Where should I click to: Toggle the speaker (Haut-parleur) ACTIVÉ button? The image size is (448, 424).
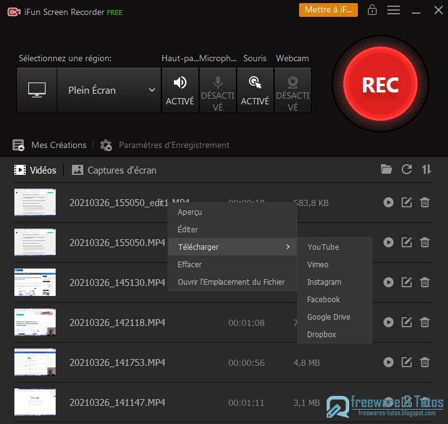(180, 90)
